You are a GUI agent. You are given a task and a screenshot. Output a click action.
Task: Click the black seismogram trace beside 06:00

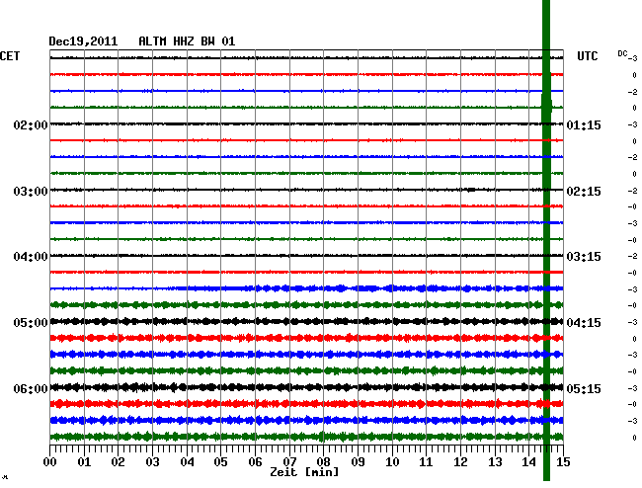click(306, 387)
